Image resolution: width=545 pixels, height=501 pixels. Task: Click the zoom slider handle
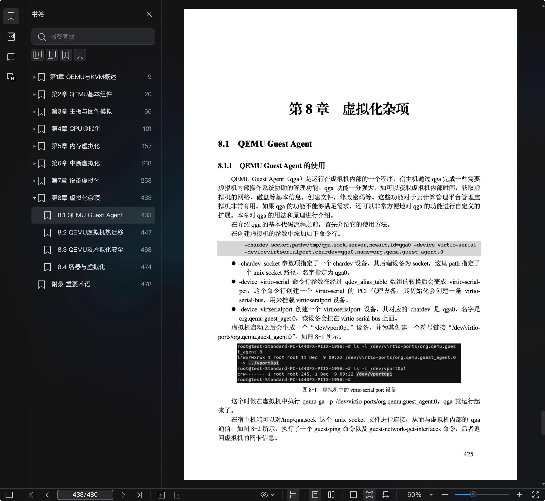coord(473,494)
